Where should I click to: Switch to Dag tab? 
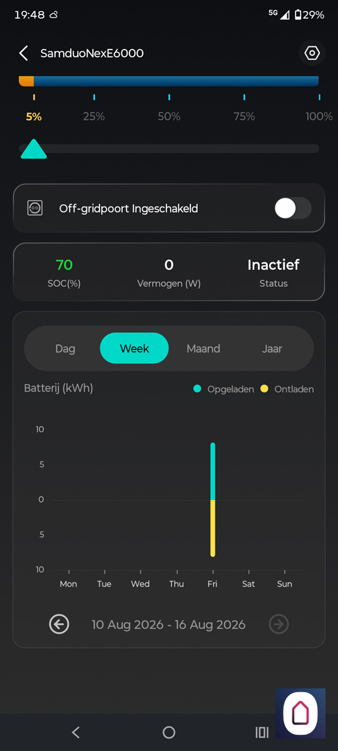(x=65, y=349)
